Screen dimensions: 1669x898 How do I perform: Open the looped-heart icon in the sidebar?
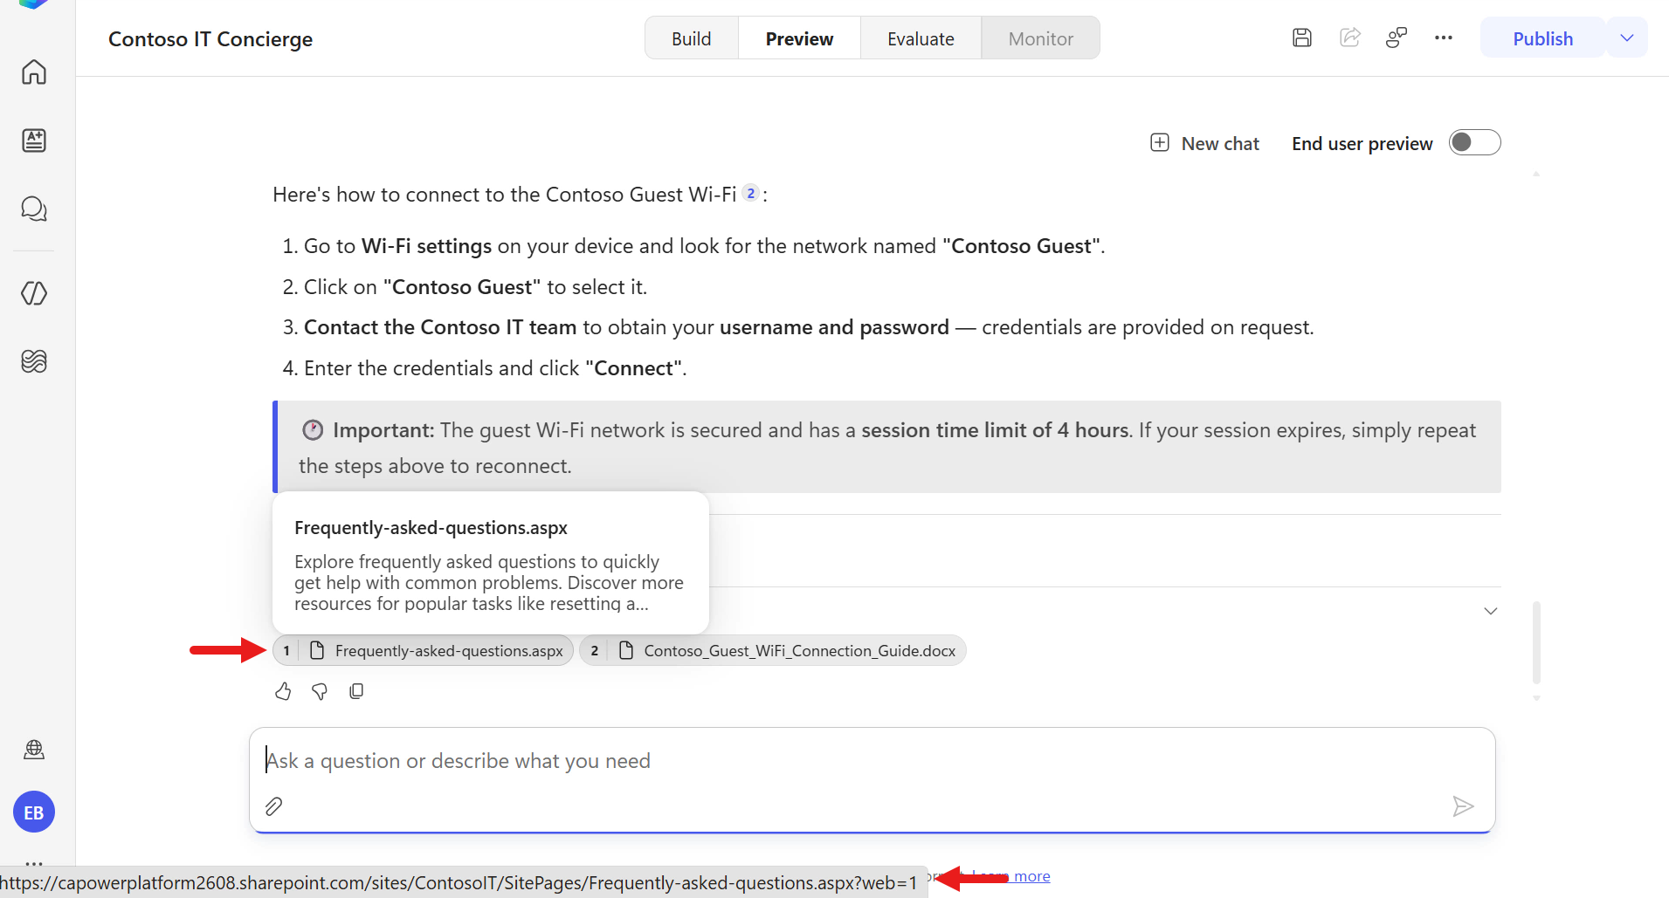tap(34, 361)
